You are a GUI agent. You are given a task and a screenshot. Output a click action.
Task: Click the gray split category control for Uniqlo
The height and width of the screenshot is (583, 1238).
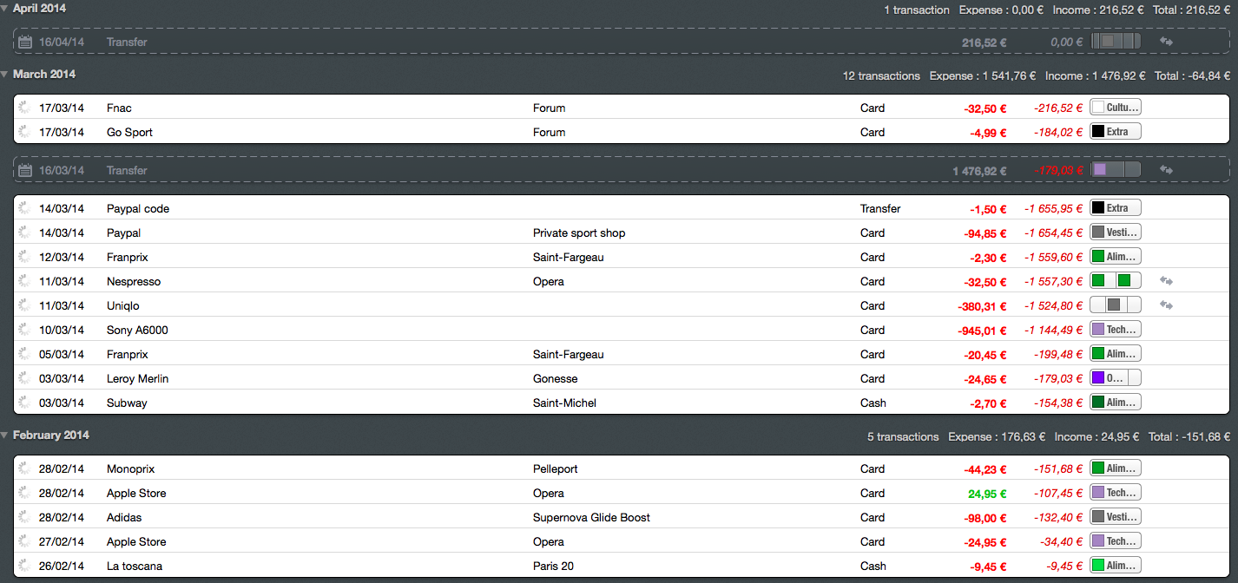(x=1115, y=305)
